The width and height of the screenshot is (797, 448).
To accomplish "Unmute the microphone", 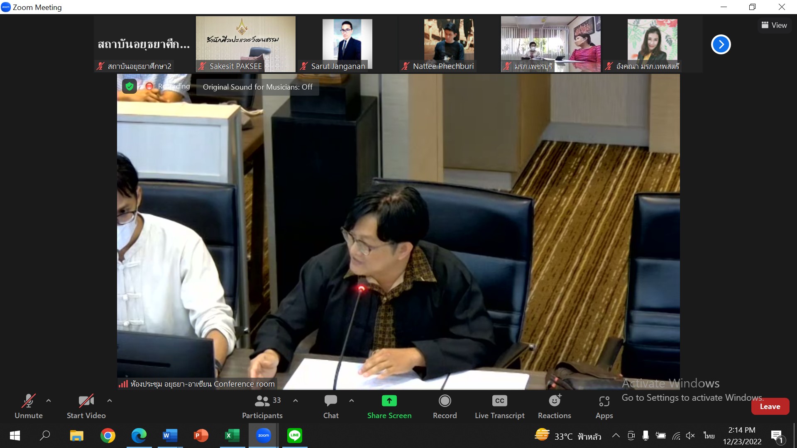I will [29, 407].
